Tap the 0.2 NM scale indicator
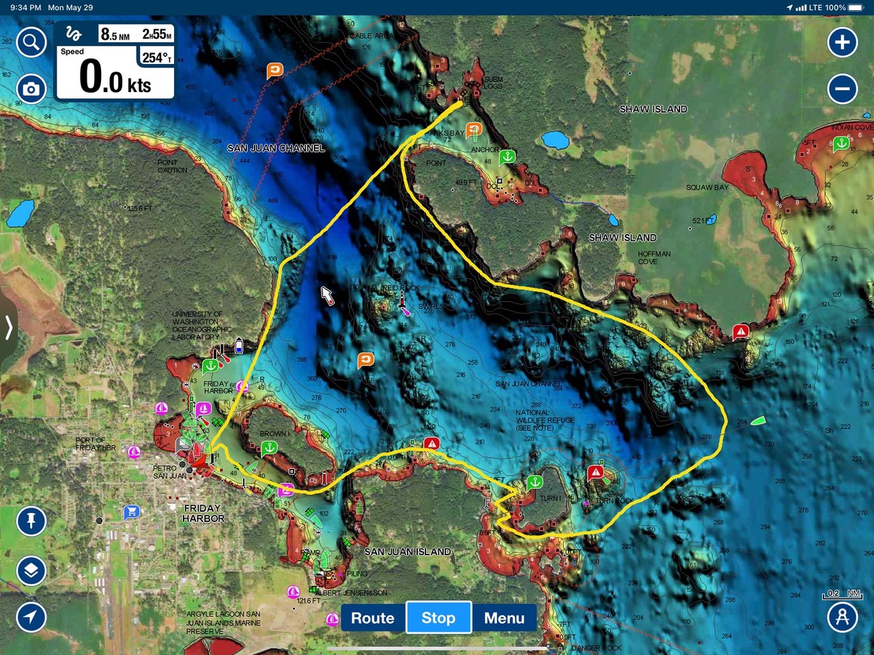The image size is (874, 655). click(x=843, y=594)
